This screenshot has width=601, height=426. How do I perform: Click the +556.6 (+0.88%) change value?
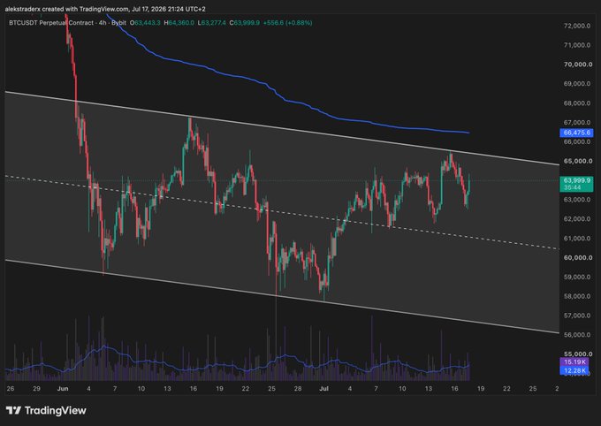click(287, 23)
